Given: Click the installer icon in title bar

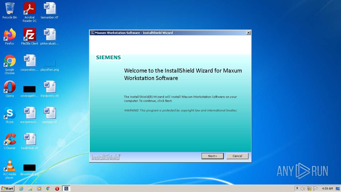Looking at the screenshot, I should coord(92,33).
